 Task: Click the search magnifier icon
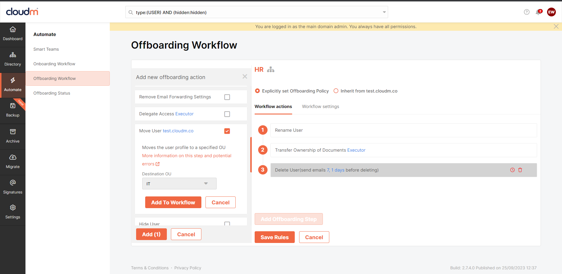click(131, 12)
